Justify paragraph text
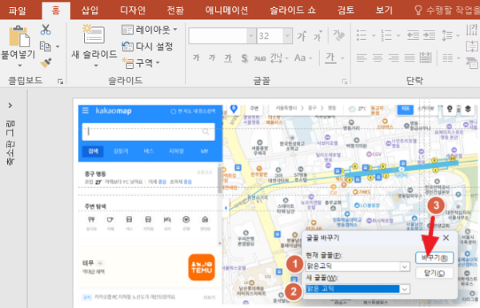The height and width of the screenshot is (308, 480). click(x=410, y=58)
